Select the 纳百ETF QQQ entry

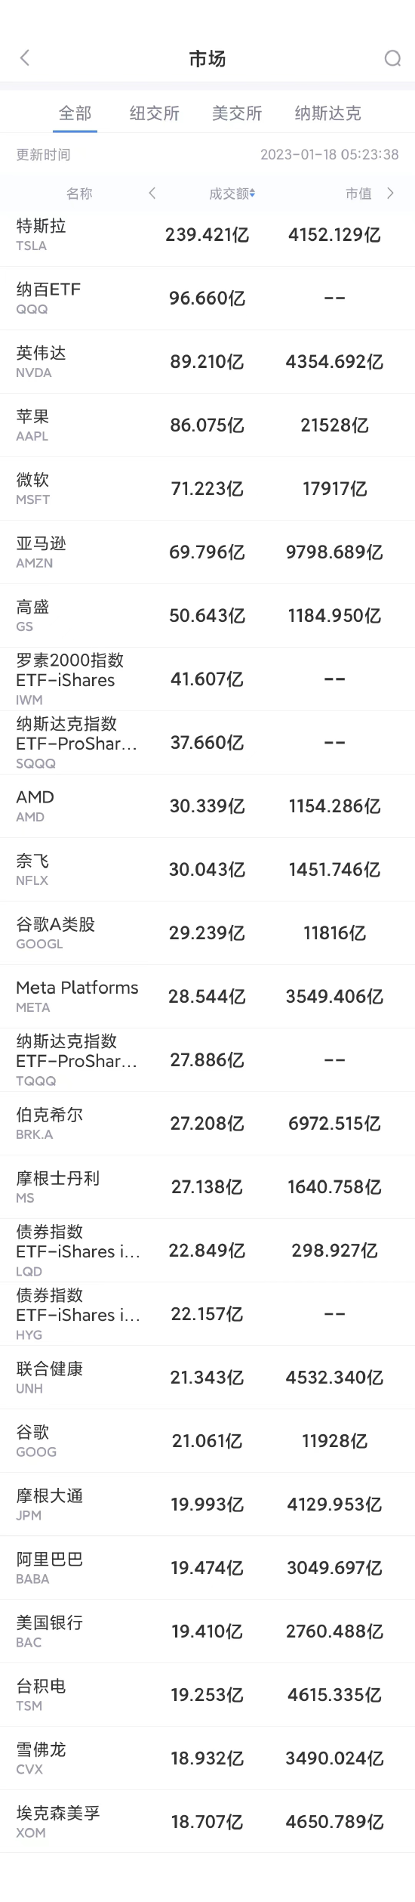coord(207,298)
